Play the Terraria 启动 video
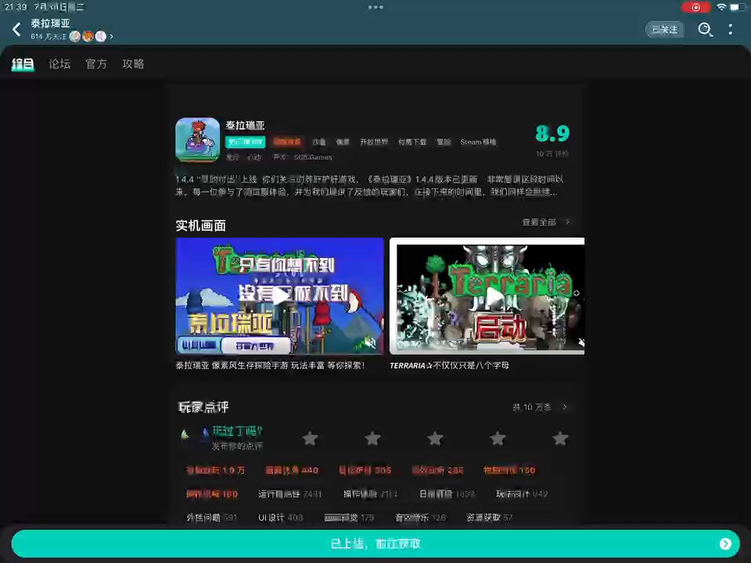This screenshot has height=563, width=751. click(494, 296)
